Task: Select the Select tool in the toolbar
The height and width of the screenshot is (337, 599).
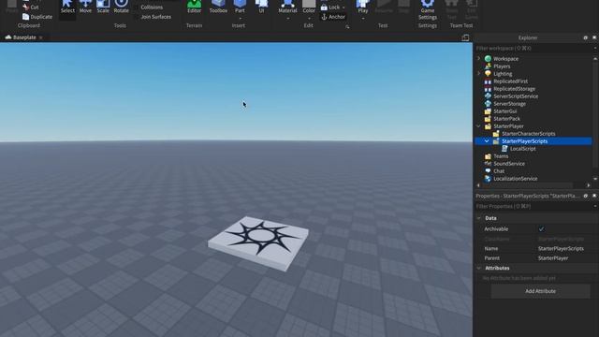Action: (67, 7)
